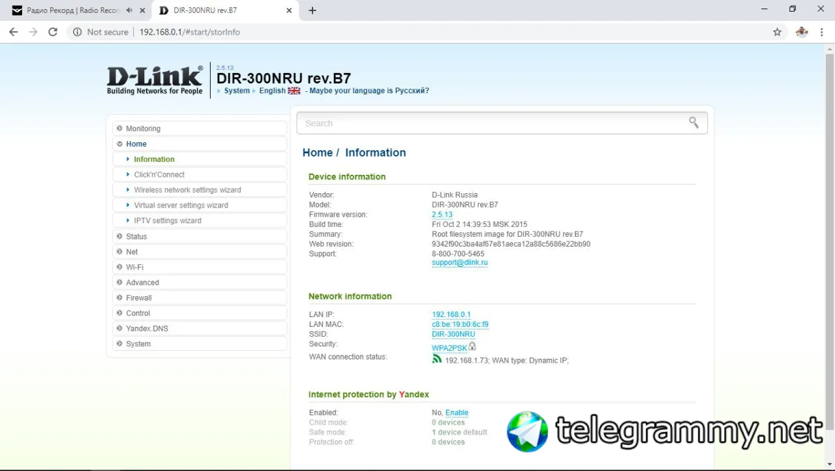Select the '1 device default' safe mode value
This screenshot has height=471, width=835.
pos(459,433)
